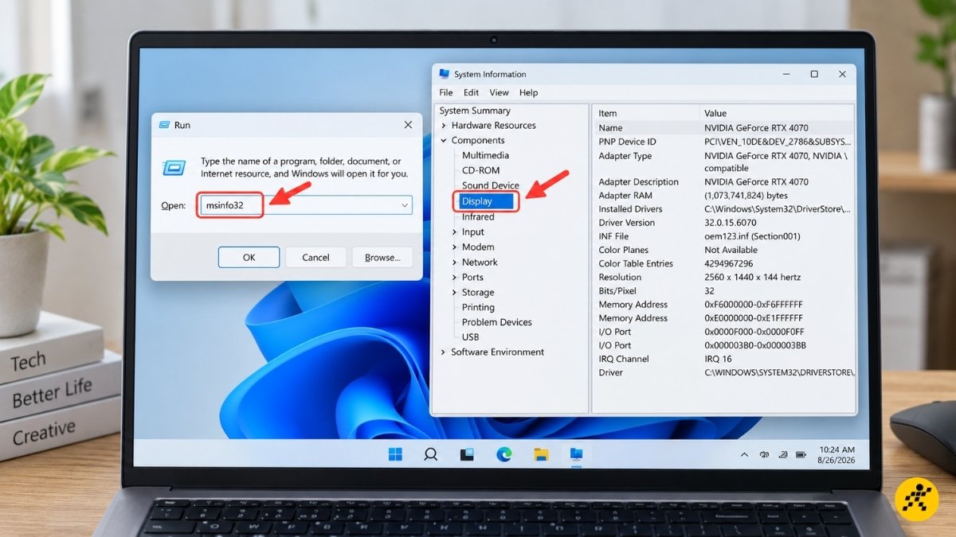
Task: Select Display under Components
Action: pos(487,201)
